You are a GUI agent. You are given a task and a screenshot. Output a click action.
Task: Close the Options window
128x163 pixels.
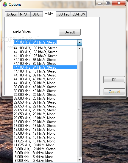pos(119,3)
